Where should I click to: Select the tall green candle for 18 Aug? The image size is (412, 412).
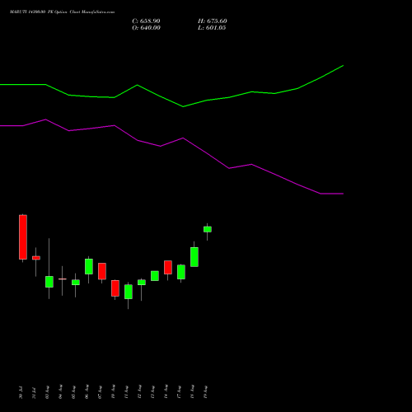194,257
